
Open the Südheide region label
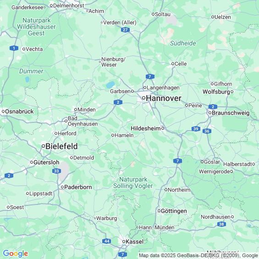(x=183, y=43)
